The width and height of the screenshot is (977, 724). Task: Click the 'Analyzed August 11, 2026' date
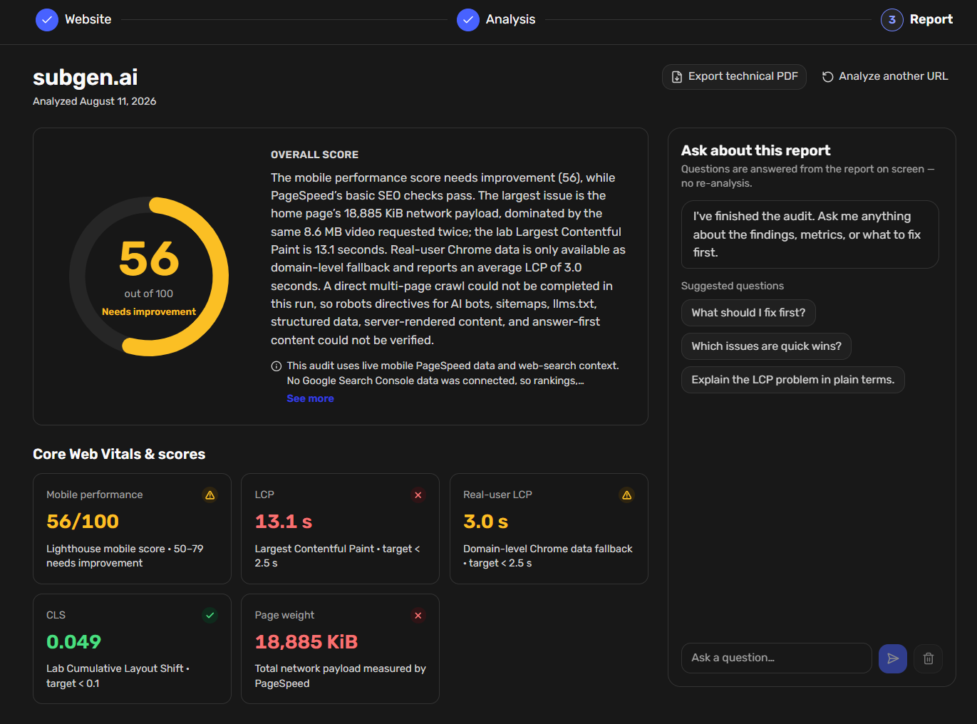pos(95,101)
